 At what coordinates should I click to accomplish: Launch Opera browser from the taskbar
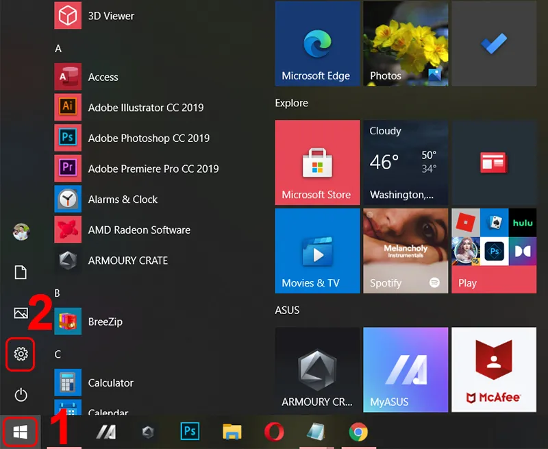tap(273, 432)
